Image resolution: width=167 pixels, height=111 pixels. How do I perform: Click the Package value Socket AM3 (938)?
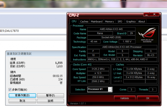click(111, 37)
